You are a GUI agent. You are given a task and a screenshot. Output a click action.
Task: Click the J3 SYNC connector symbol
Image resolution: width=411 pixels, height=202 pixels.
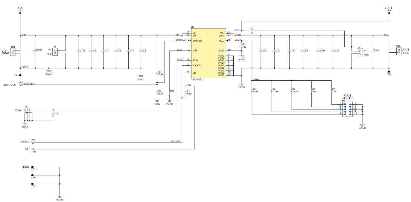[x=27, y=110]
